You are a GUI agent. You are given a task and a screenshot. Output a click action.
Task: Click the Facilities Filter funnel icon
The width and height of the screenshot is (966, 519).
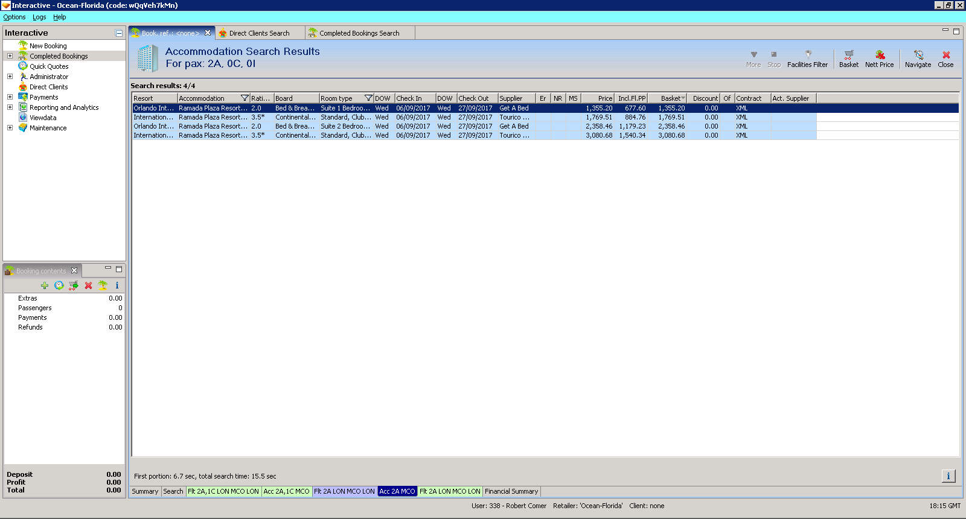click(x=807, y=56)
